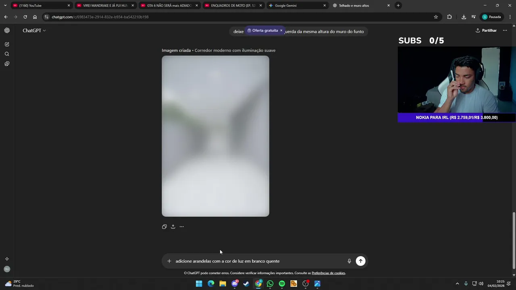Image resolution: width=516 pixels, height=290 pixels.
Task: Expand the tab search dropdown arrow
Action: [5, 6]
